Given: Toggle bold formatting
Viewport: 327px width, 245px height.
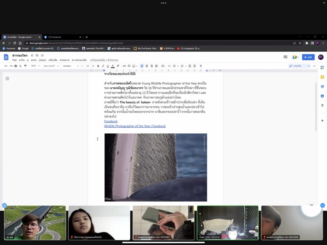Looking at the screenshot, I should click(x=98, y=66).
